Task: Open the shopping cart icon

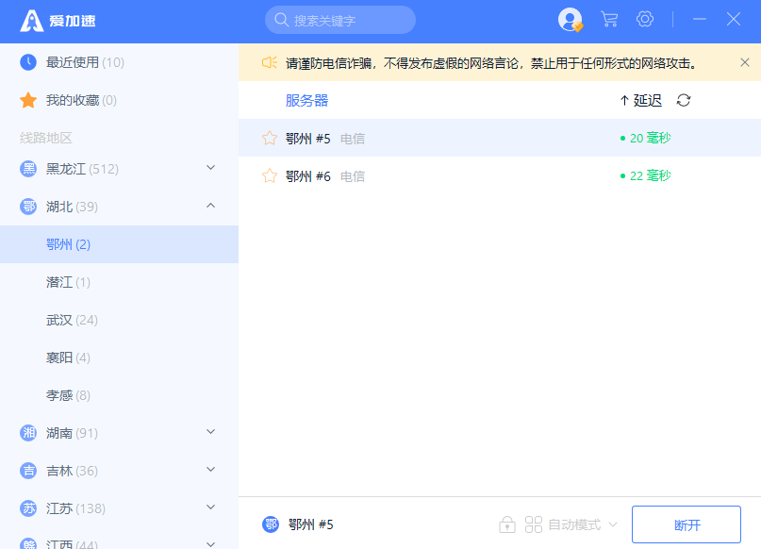Action: pyautogui.click(x=609, y=20)
